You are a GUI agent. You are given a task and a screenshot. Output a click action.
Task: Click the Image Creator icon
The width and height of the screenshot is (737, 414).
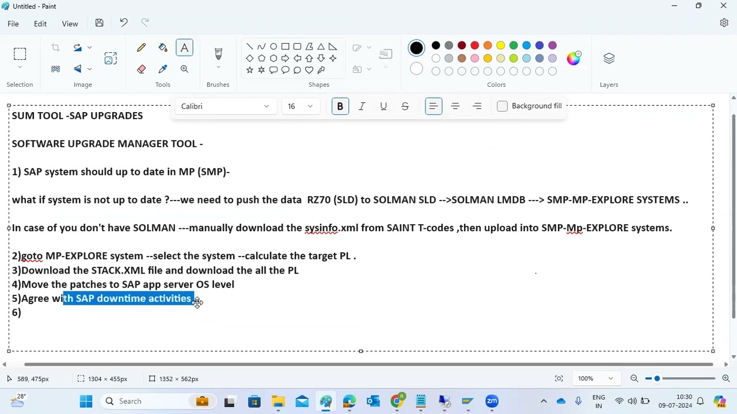click(x=111, y=58)
